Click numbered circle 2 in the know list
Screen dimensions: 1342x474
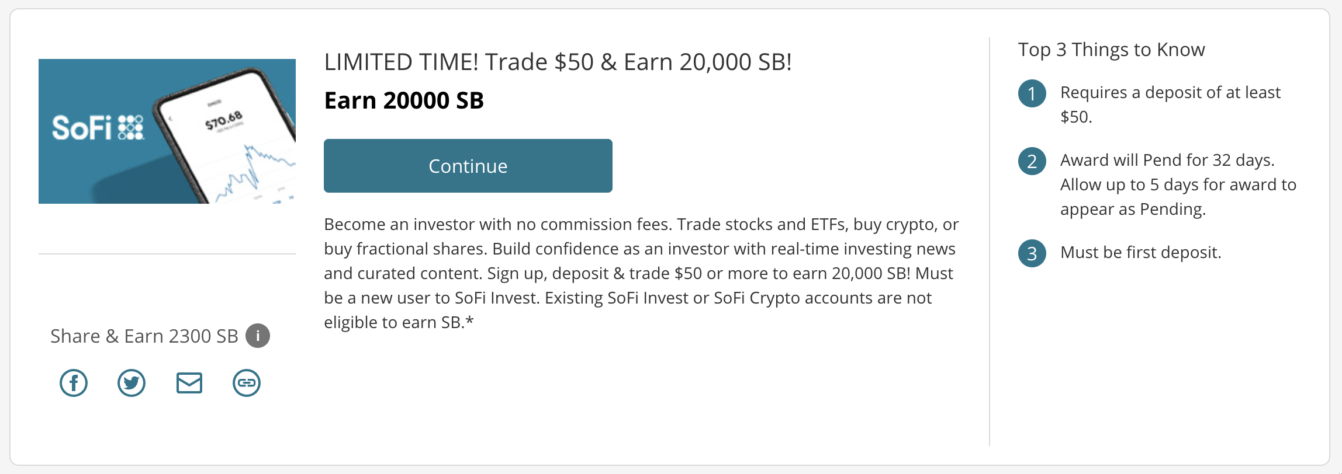coord(1032,162)
